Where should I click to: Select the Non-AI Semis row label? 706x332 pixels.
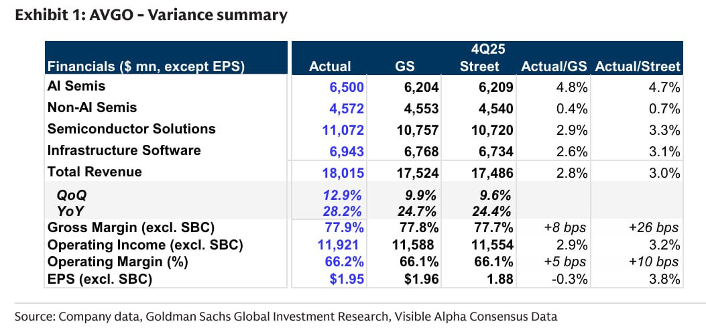(92, 107)
